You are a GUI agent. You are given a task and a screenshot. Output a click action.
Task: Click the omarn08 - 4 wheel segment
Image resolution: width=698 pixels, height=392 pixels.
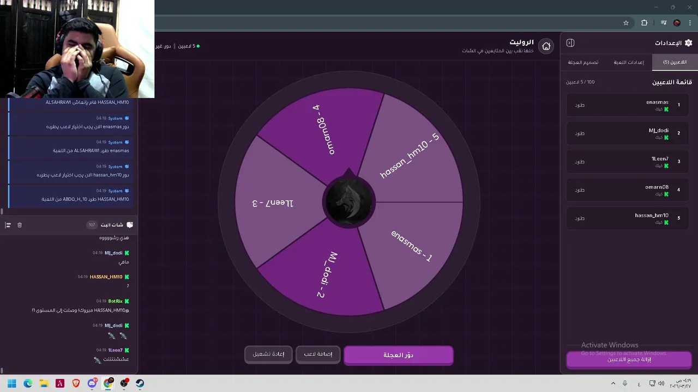click(324, 131)
